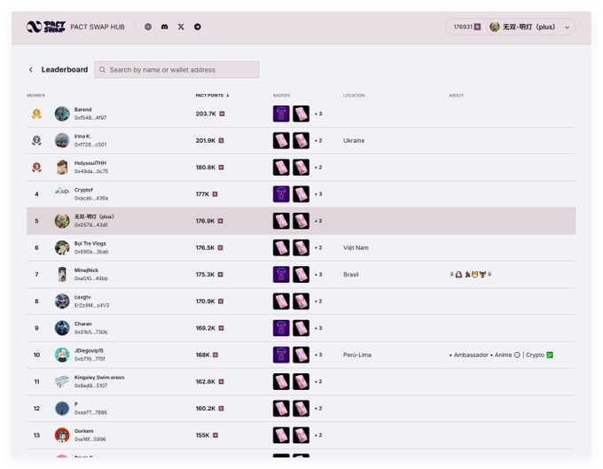The width and height of the screenshot is (603, 469).
Task: Click the PACT SWAP HUB header text
Action: click(98, 27)
